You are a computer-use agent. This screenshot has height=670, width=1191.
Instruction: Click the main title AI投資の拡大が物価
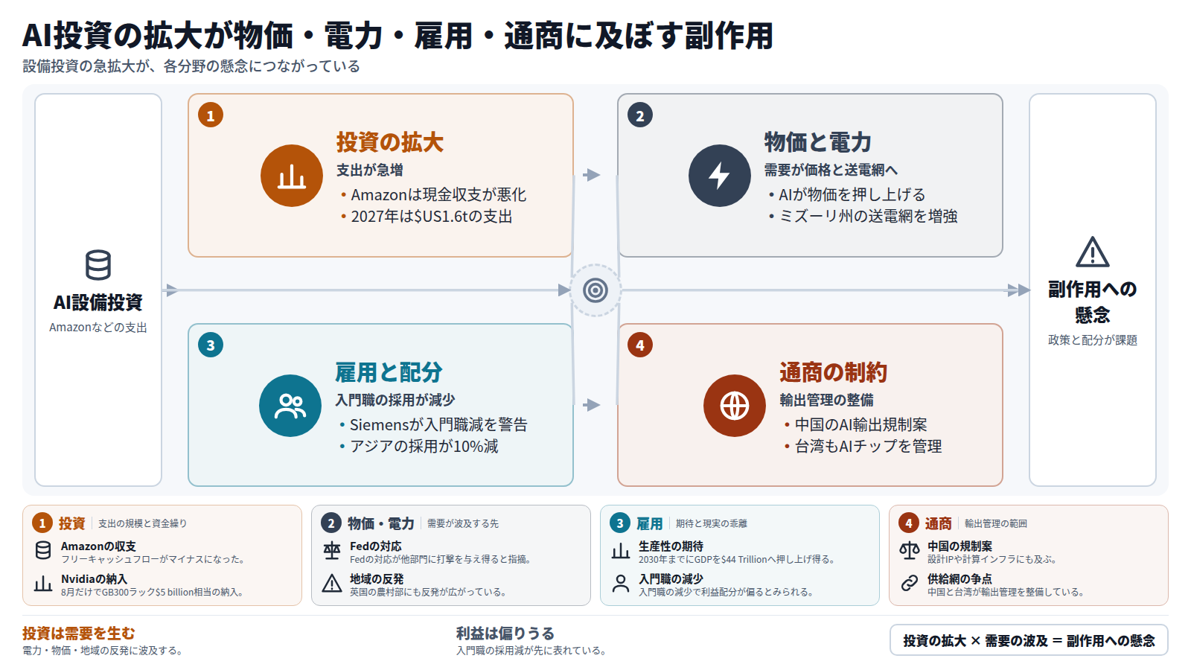tap(397, 36)
